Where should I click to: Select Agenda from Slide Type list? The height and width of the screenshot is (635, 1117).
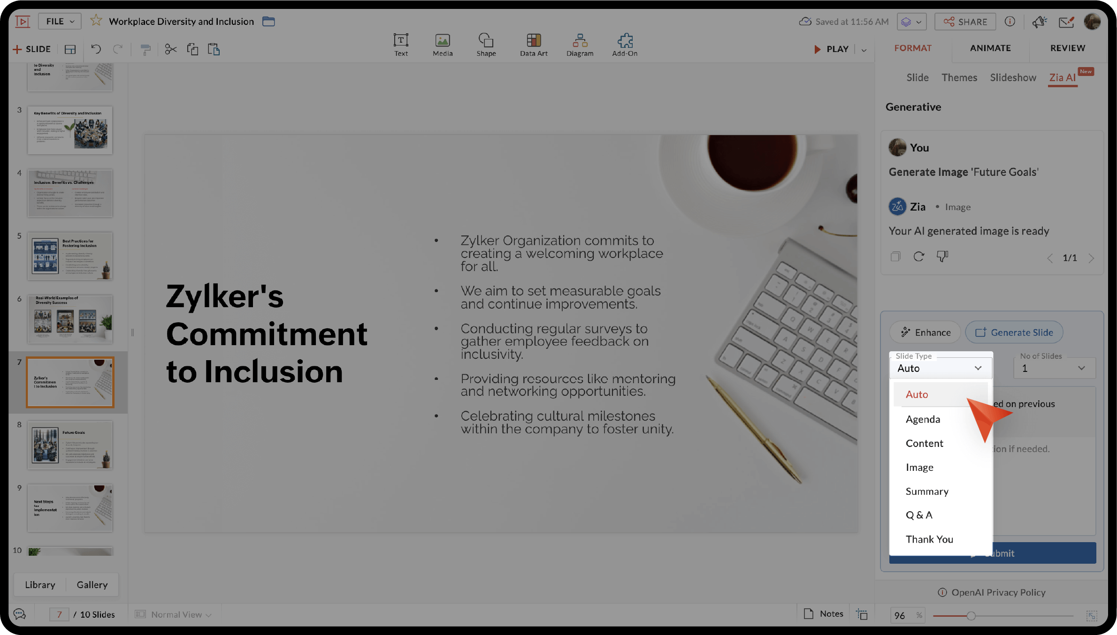(x=923, y=419)
